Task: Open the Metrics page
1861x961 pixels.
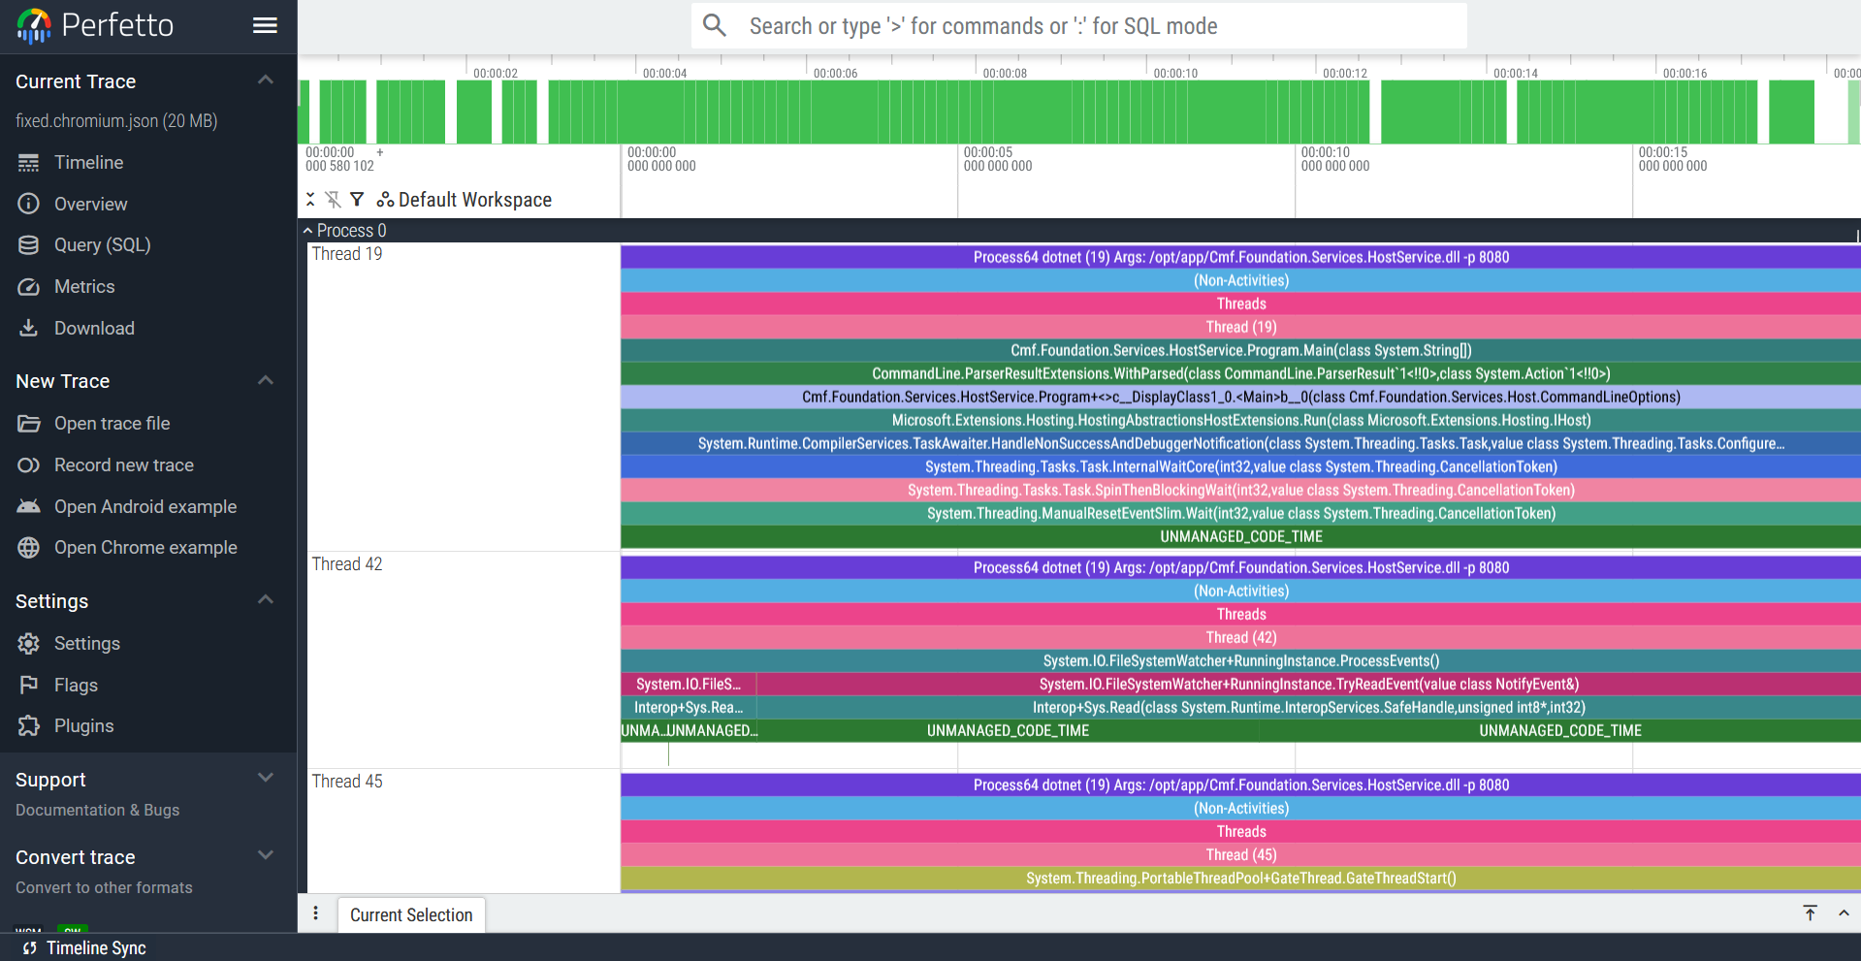Action: click(84, 287)
